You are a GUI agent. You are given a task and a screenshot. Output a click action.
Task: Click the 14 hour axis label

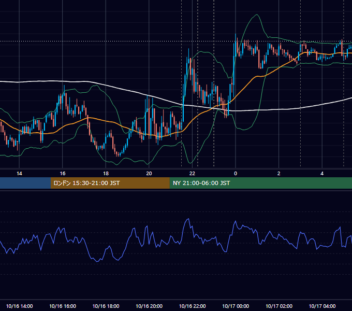19,174
